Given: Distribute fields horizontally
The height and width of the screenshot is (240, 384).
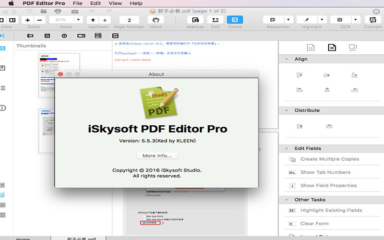Looking at the screenshot, I should [x=300, y=126].
